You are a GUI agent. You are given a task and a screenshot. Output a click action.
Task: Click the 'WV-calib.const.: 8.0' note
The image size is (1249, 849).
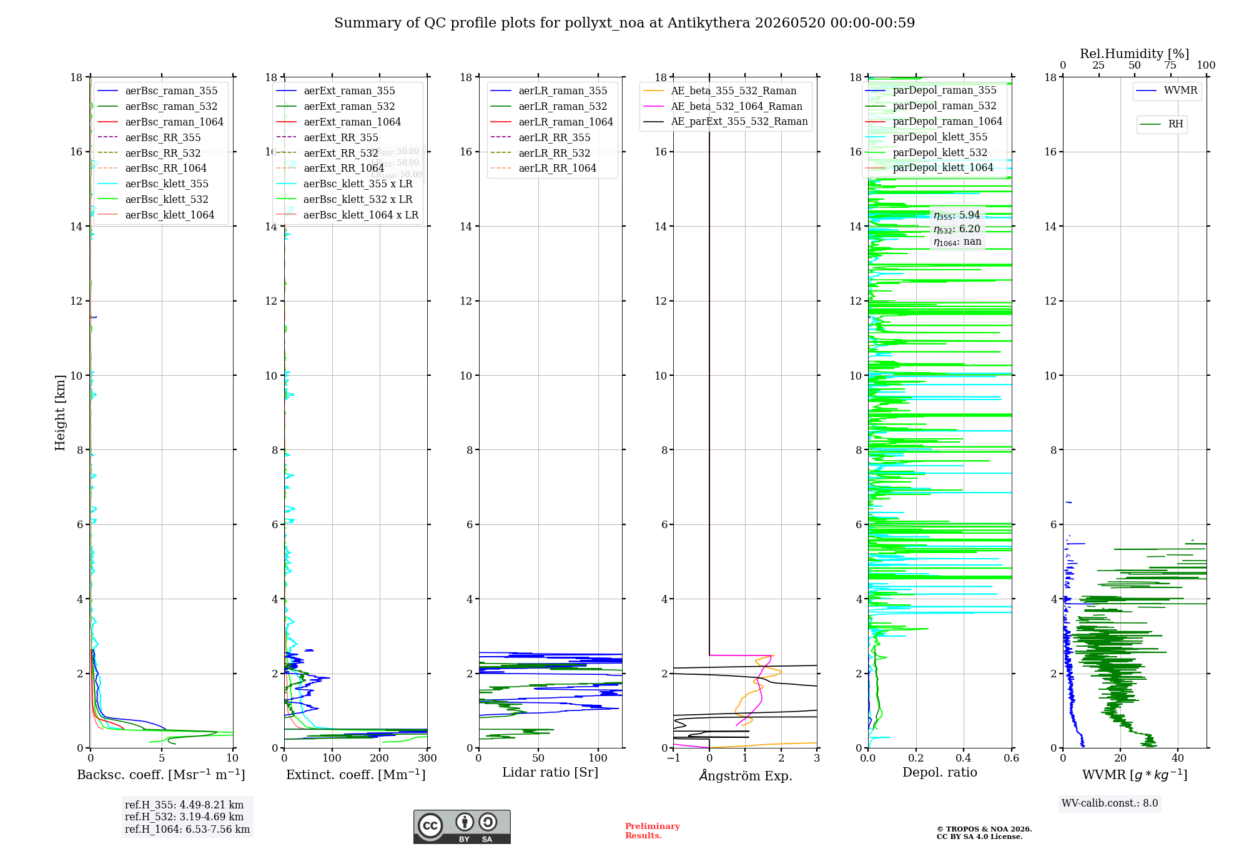tap(1110, 803)
